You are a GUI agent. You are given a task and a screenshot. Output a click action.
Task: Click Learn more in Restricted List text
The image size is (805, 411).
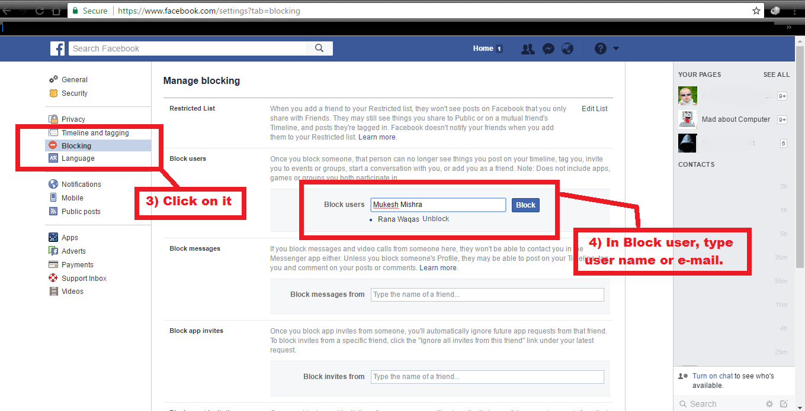pos(377,137)
